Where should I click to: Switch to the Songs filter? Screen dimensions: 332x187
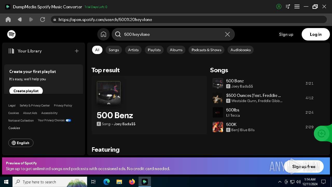[x=114, y=50]
